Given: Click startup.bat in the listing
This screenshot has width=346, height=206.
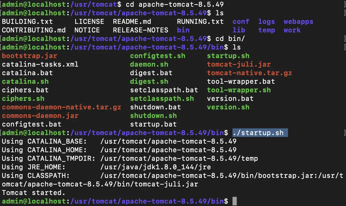Looking at the screenshot, I should pos(153,124).
